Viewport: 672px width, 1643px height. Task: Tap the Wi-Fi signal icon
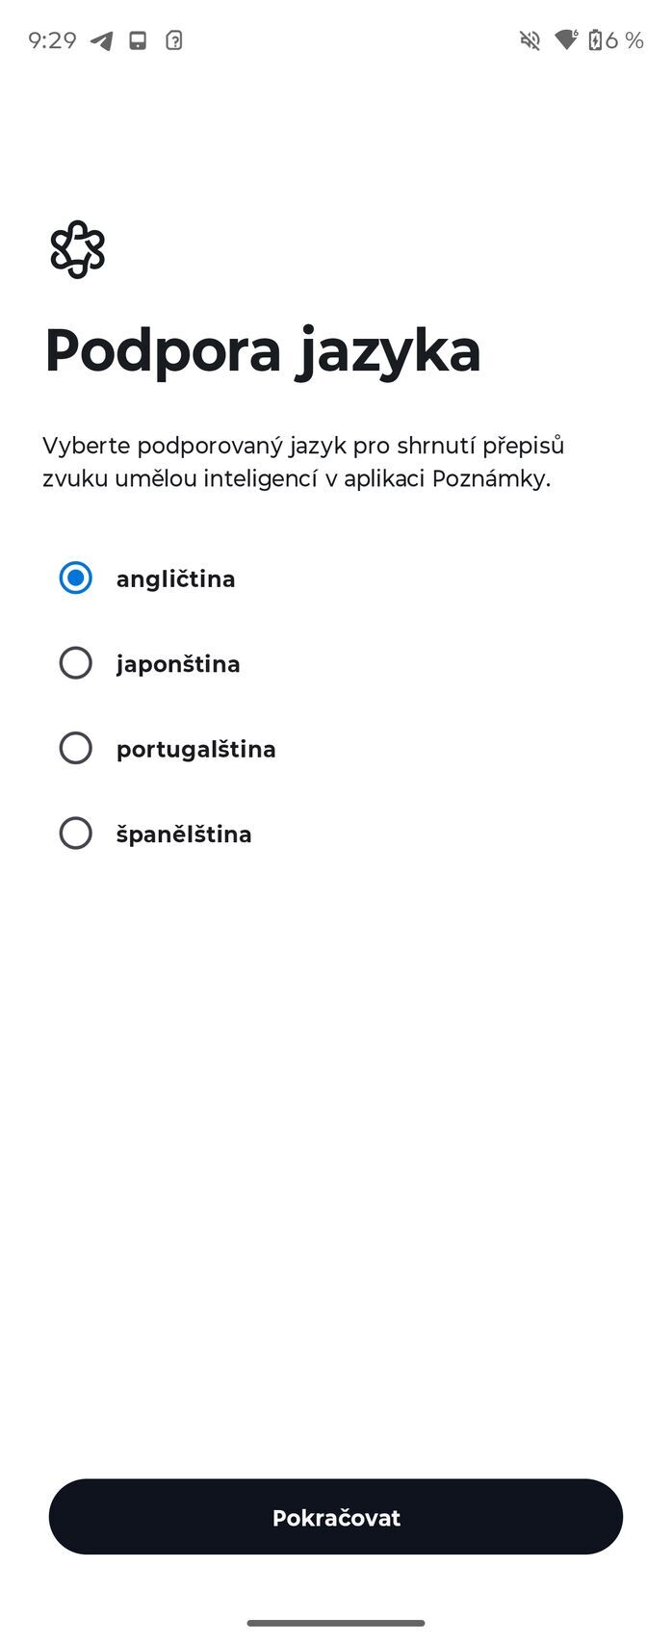click(566, 39)
